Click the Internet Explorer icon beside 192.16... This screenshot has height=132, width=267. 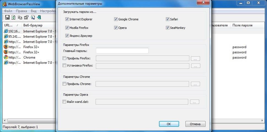[x=6, y=31]
